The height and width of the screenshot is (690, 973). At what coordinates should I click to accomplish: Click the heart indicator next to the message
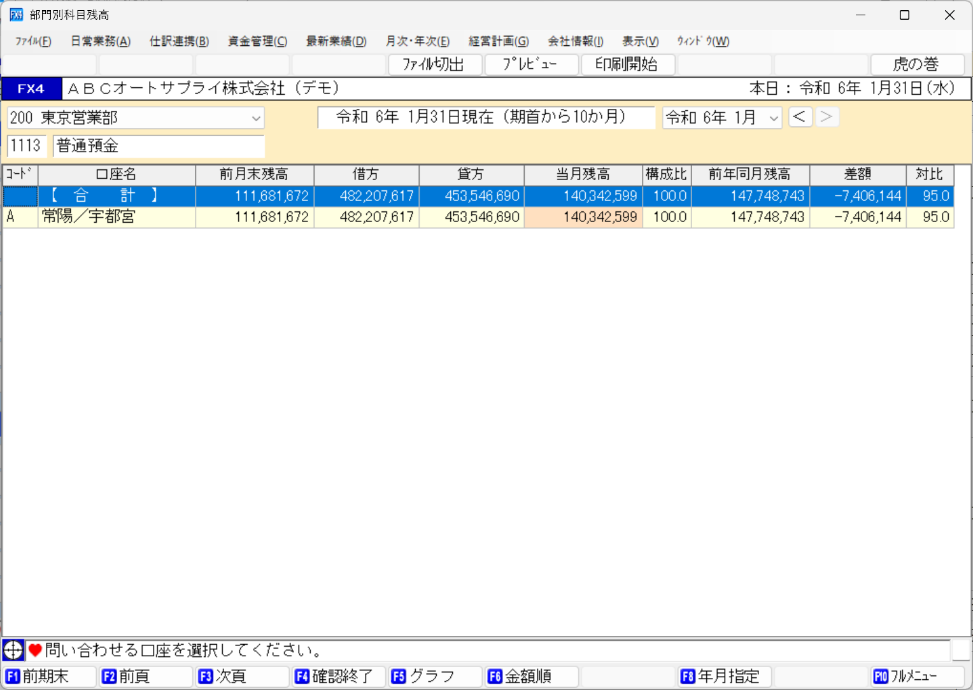[x=36, y=650]
